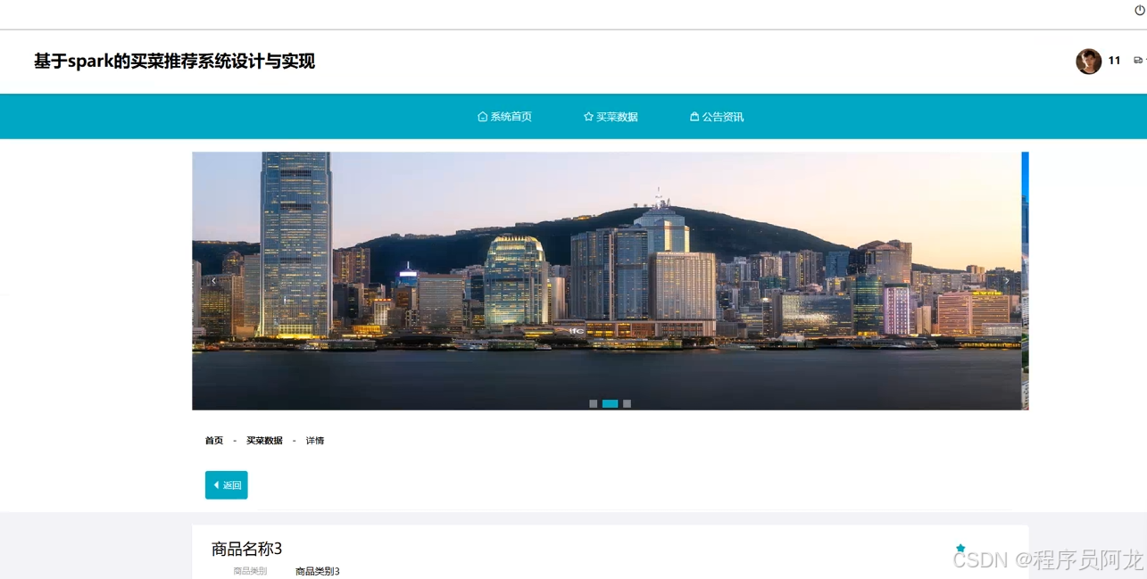1147x579 pixels.
Task: Click the carousel left arrow
Action: coord(213,280)
